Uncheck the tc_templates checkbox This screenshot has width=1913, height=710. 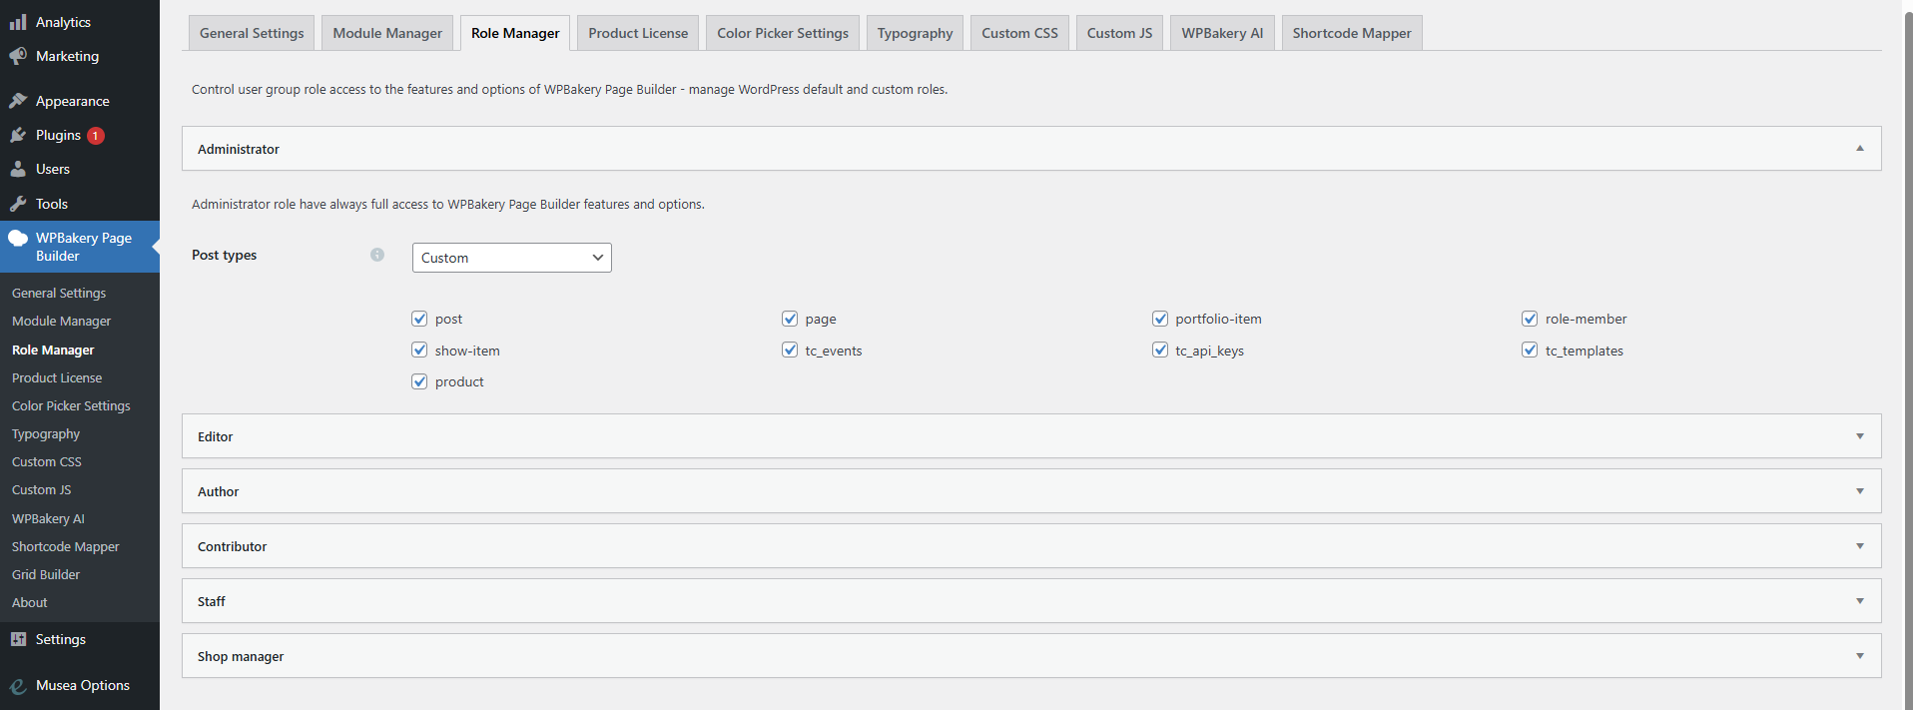point(1530,350)
